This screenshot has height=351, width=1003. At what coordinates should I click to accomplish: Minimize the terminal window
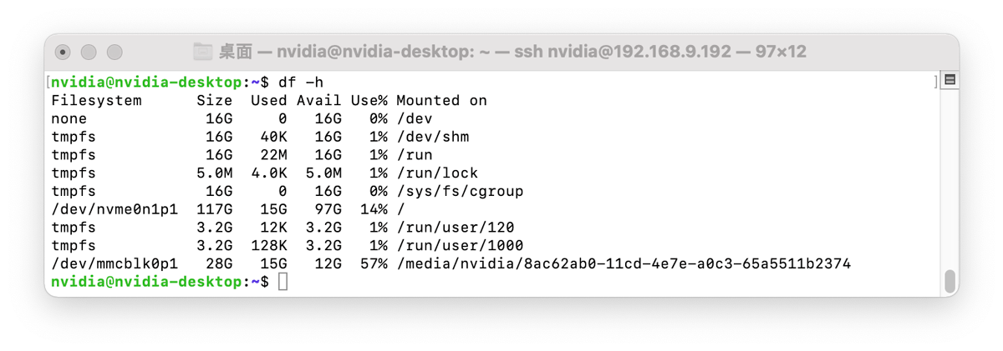click(x=89, y=52)
